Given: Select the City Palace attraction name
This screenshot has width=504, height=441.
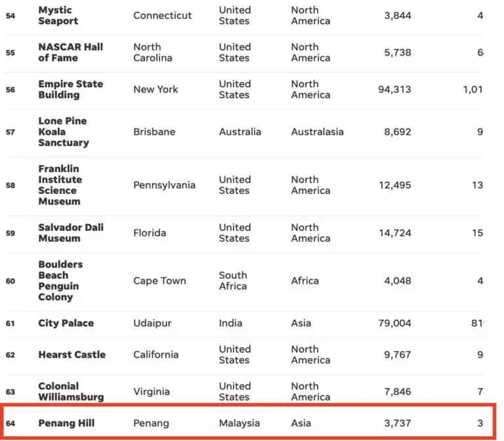Looking at the screenshot, I should tap(66, 323).
